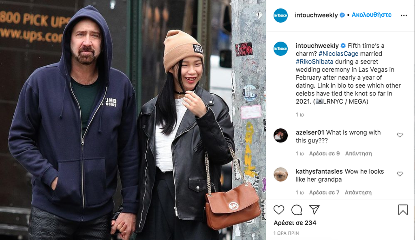
Task: Open the #NicolasCage hashtag
Action: [338, 54]
